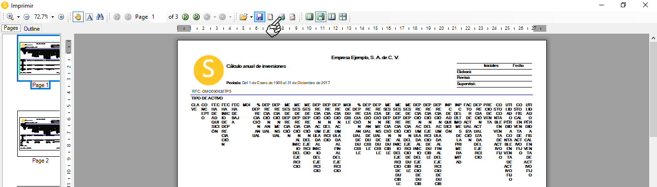
Task: Click the zoom in plus button
Action: (x=61, y=17)
